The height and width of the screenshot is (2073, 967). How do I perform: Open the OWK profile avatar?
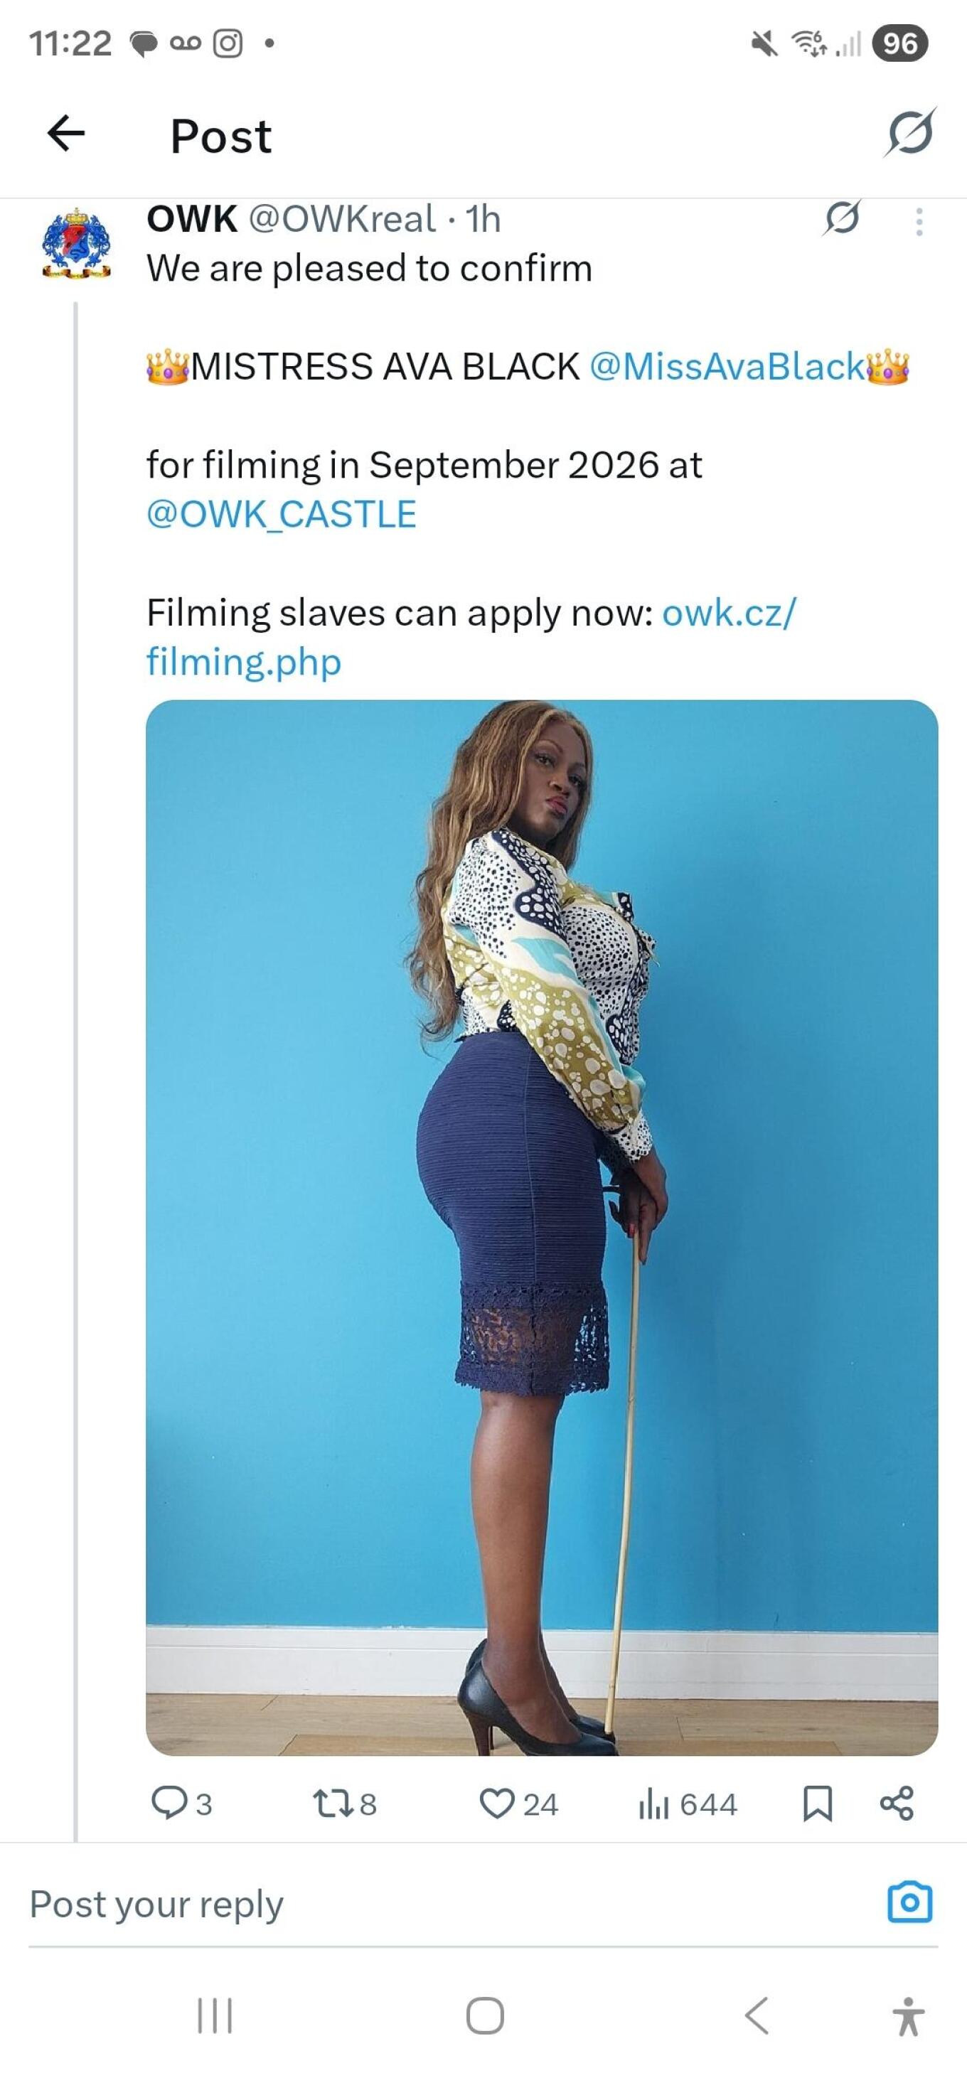coord(77,243)
